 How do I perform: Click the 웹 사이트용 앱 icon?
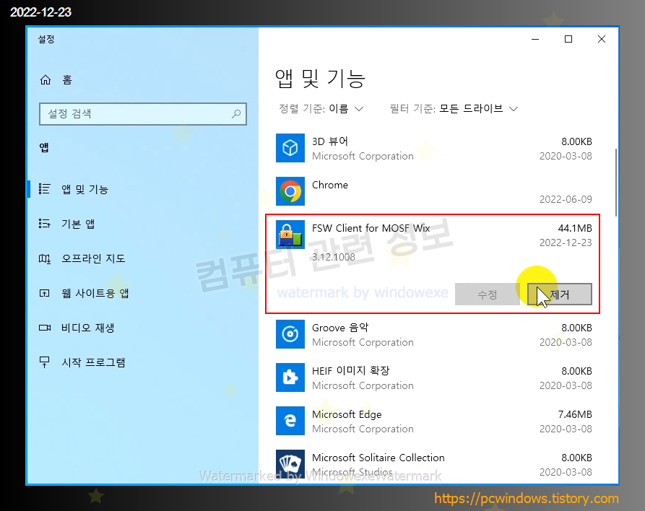[x=45, y=293]
